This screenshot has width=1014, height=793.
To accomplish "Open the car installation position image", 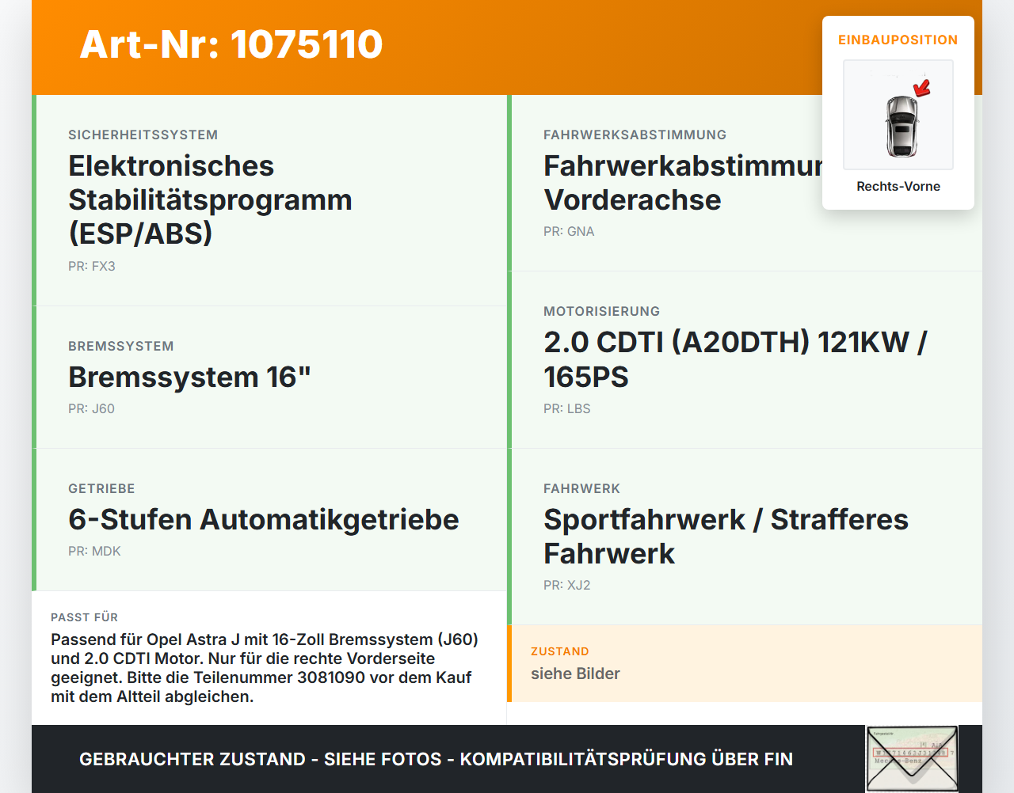I will click(898, 115).
